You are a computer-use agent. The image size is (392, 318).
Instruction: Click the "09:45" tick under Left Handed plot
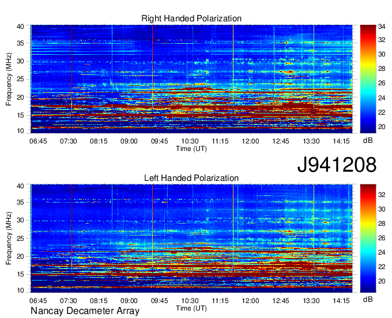click(x=160, y=301)
